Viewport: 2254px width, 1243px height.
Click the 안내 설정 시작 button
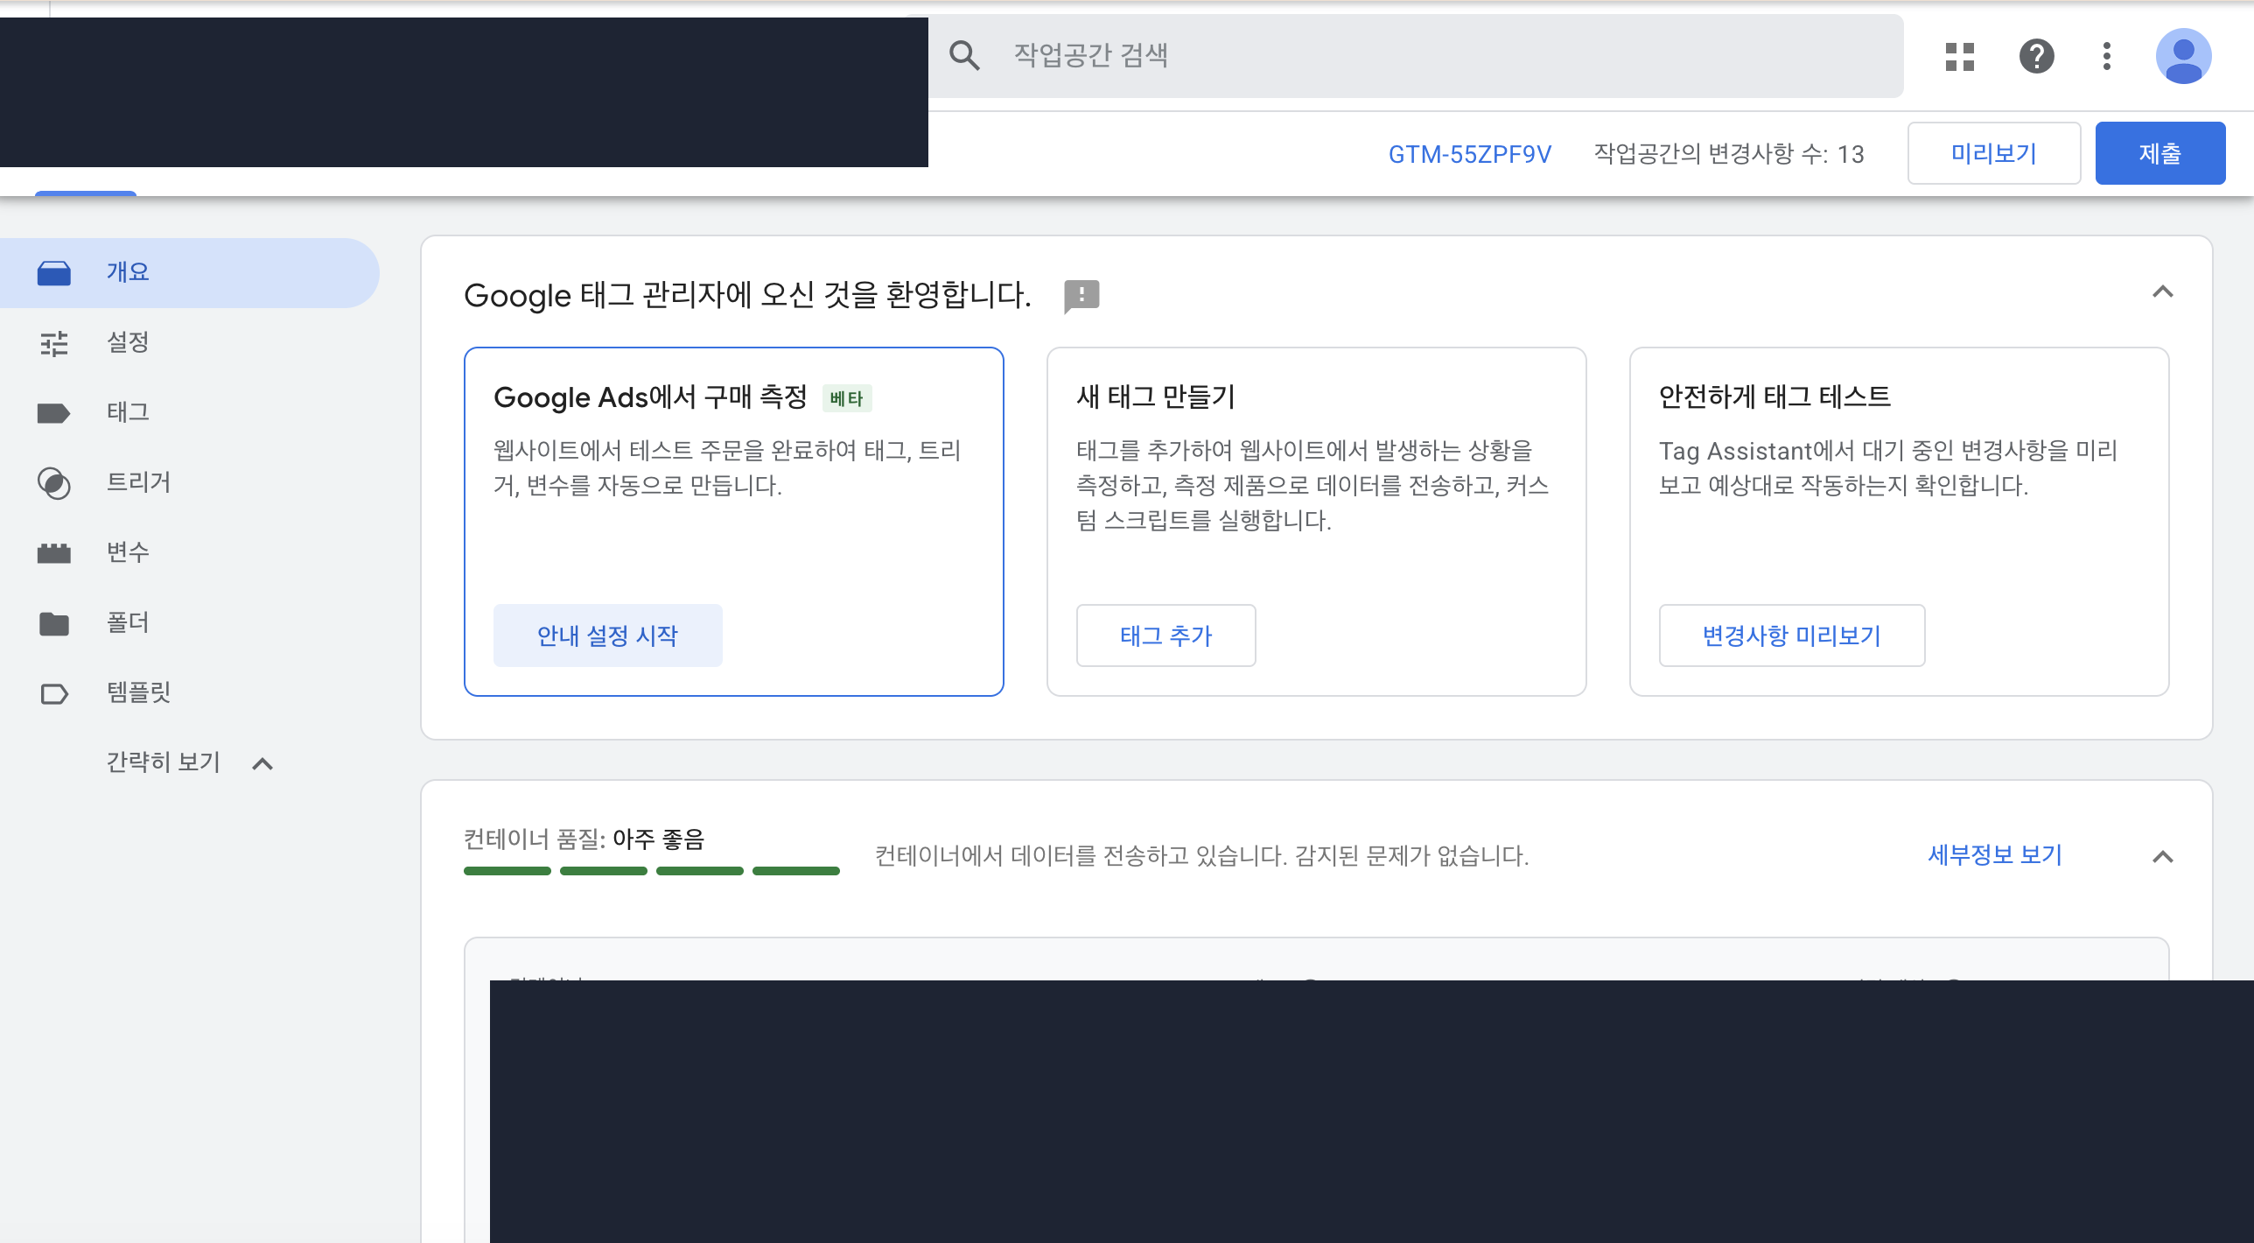tap(607, 636)
